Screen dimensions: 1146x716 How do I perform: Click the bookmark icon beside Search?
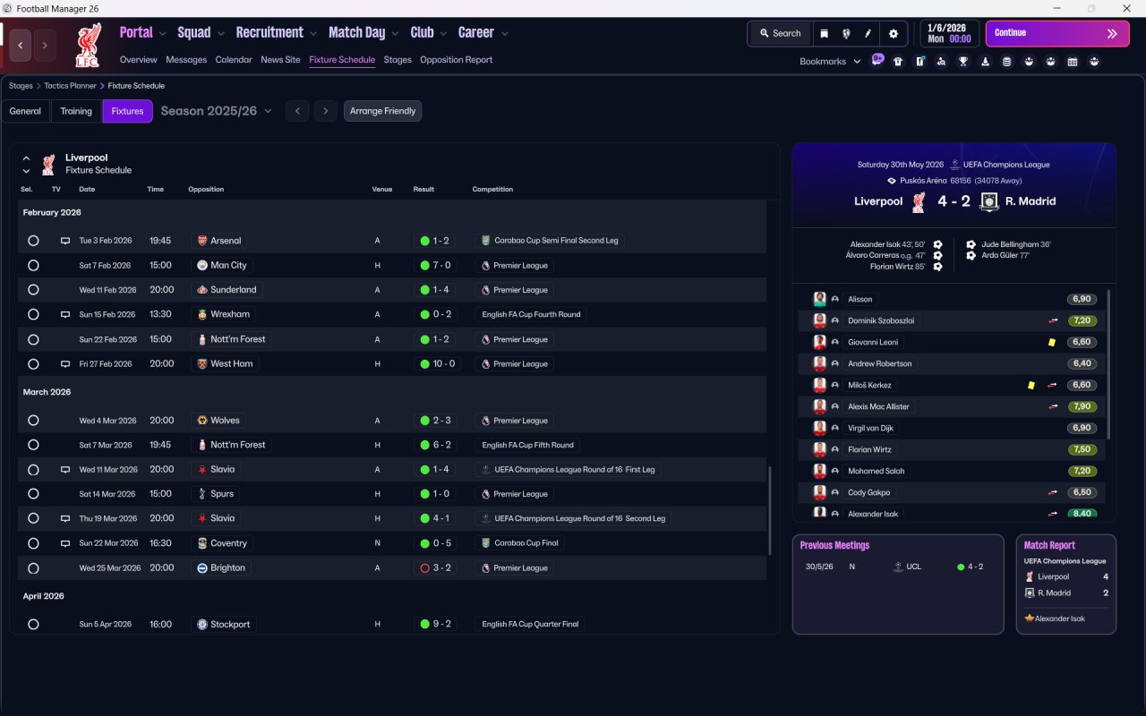click(x=824, y=34)
